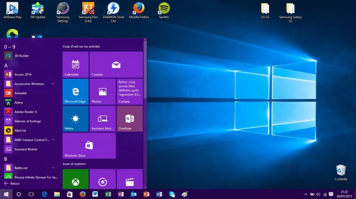Launch the OneNote tile

click(x=129, y=118)
